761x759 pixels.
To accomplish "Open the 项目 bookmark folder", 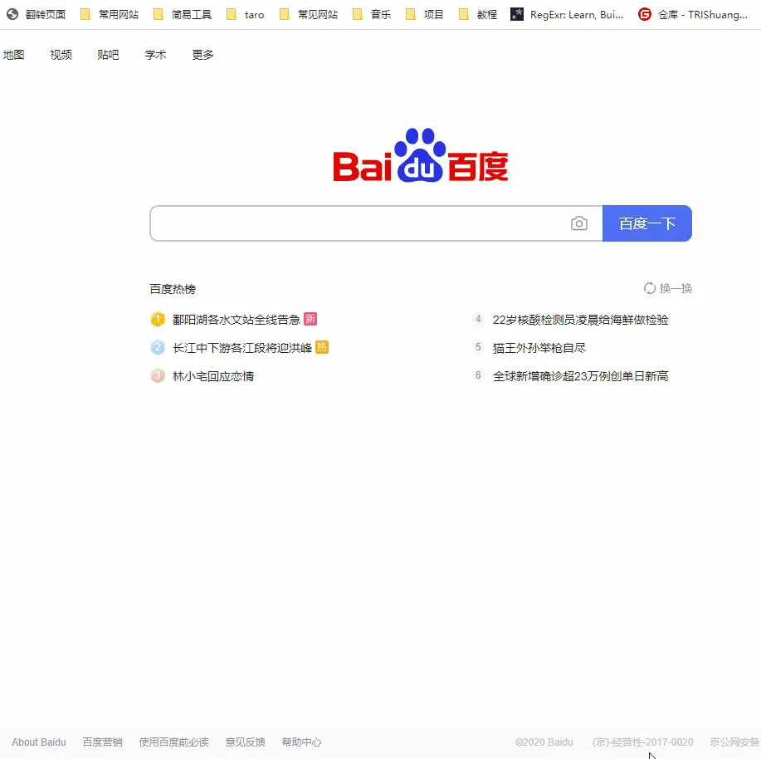I will coord(425,15).
